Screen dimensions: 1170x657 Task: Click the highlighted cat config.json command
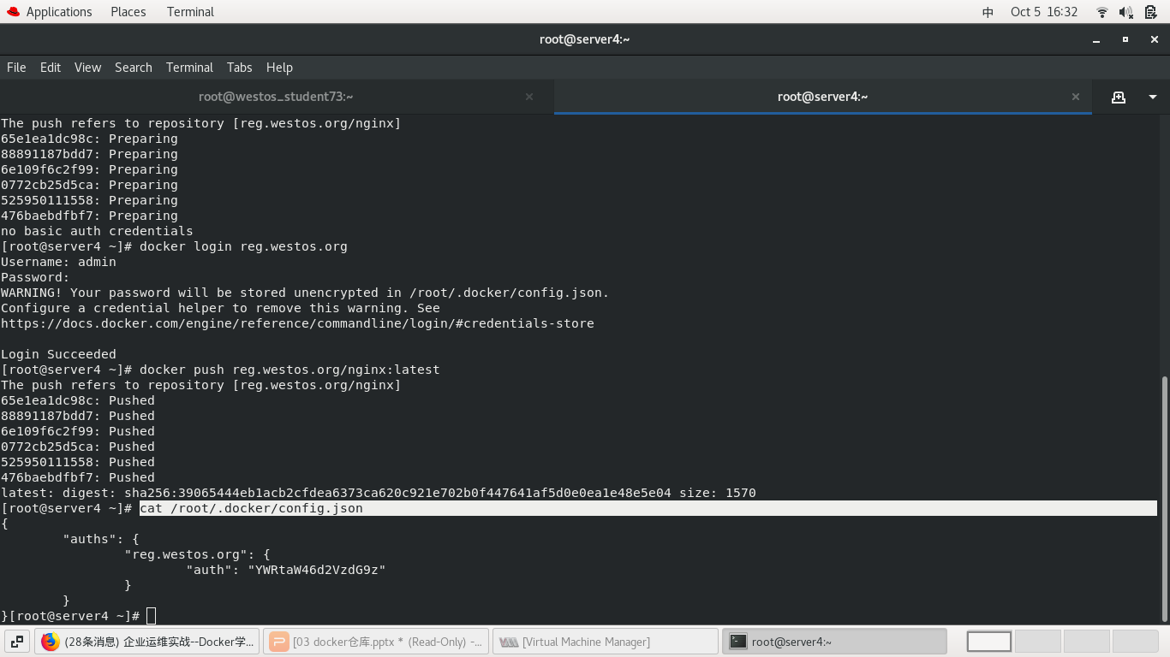251,508
